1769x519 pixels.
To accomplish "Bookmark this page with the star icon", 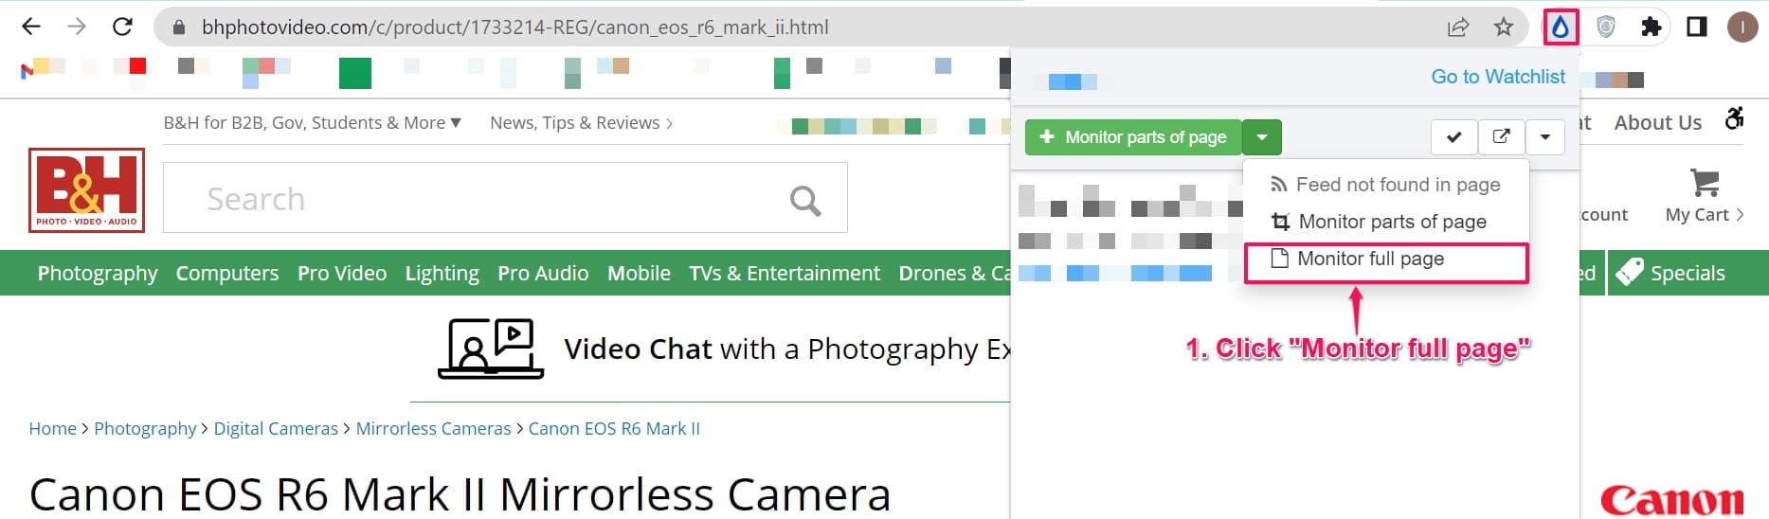I will click(1504, 27).
